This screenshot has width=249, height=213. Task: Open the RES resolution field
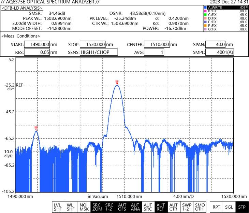click(37, 52)
